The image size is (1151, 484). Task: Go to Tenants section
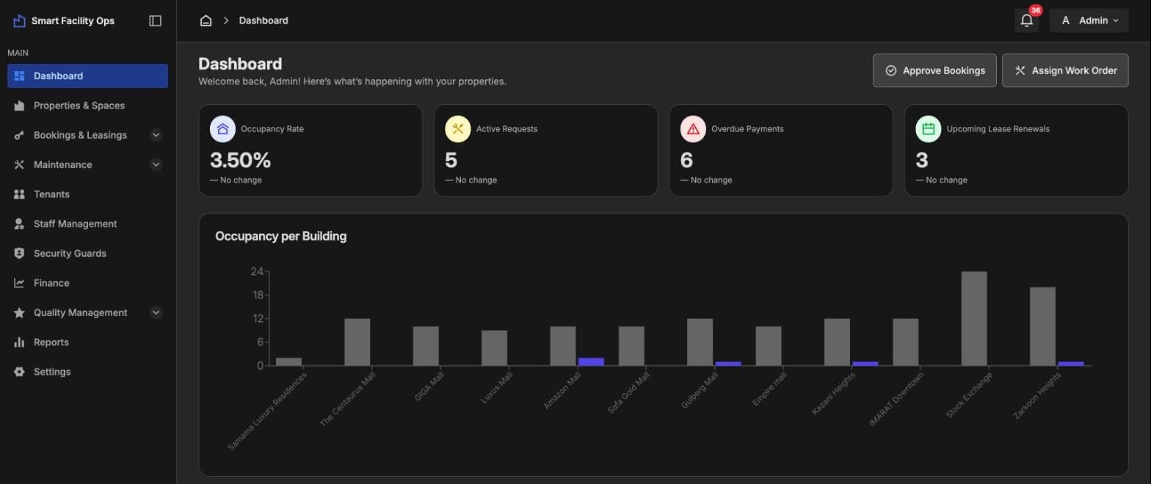click(88, 194)
